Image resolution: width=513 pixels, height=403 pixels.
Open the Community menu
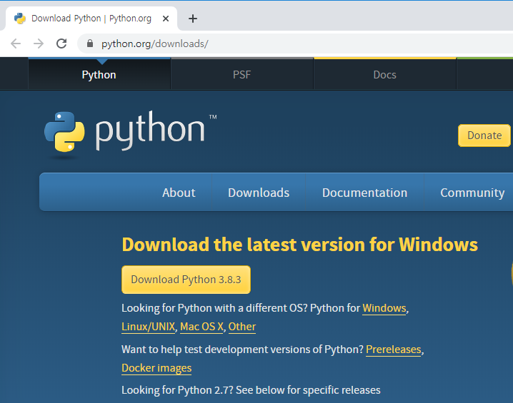[472, 193]
